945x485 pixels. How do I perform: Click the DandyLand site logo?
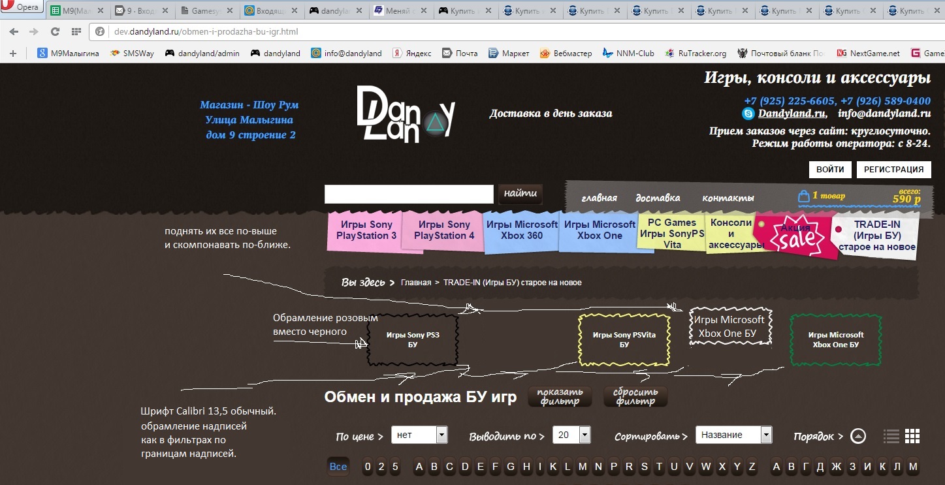[x=406, y=114]
